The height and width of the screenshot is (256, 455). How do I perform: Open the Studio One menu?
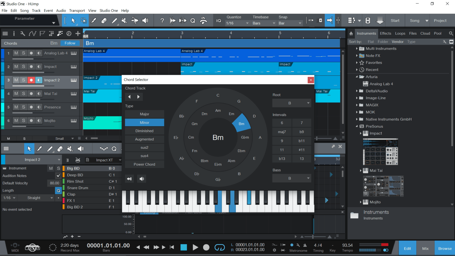click(109, 11)
